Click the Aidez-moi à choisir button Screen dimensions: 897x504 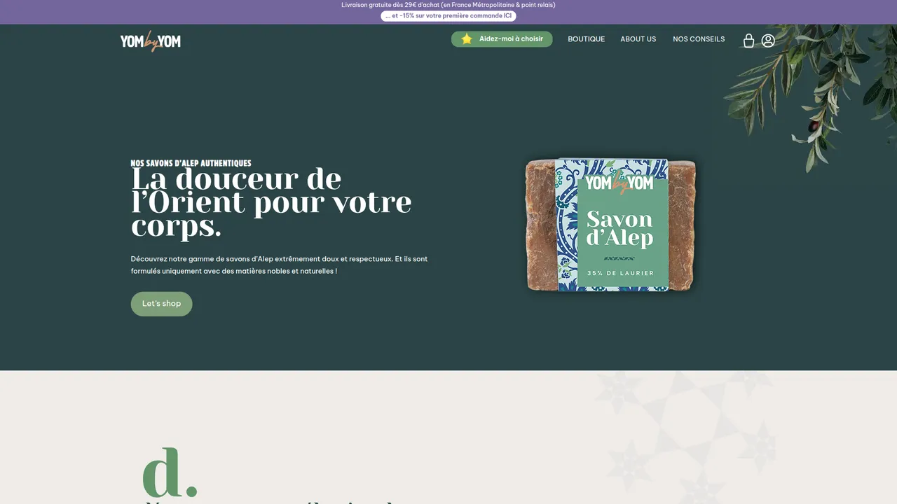click(502, 39)
